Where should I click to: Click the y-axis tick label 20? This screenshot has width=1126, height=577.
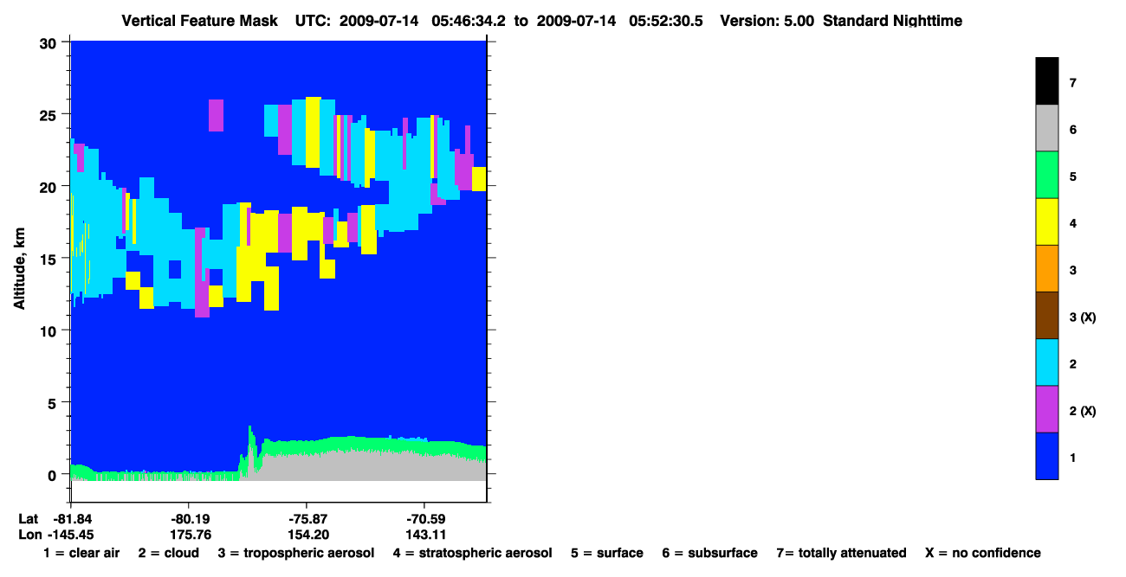coord(49,186)
